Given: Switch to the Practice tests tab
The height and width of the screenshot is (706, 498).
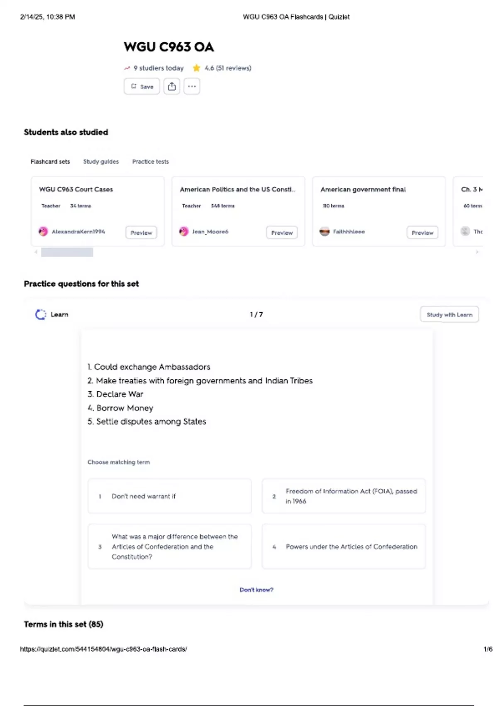Looking at the screenshot, I should [150, 162].
